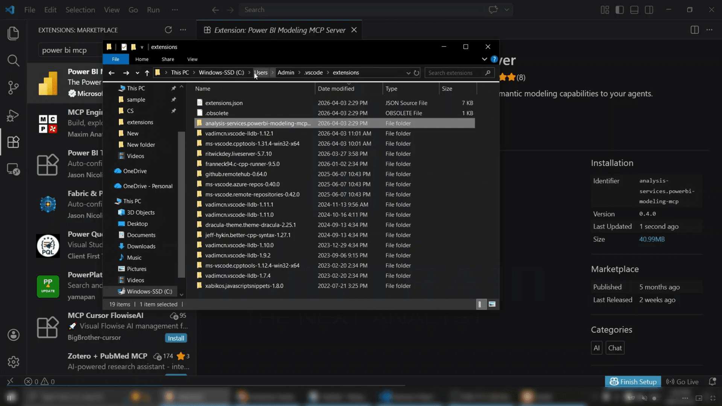Open the Home ribbon tab in File Explorer

coord(142,59)
